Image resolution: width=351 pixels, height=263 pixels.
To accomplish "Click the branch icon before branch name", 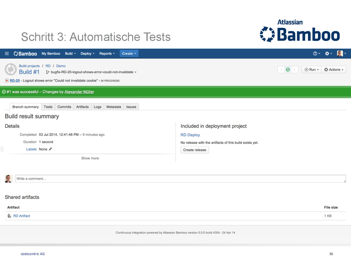I will tap(47, 72).
